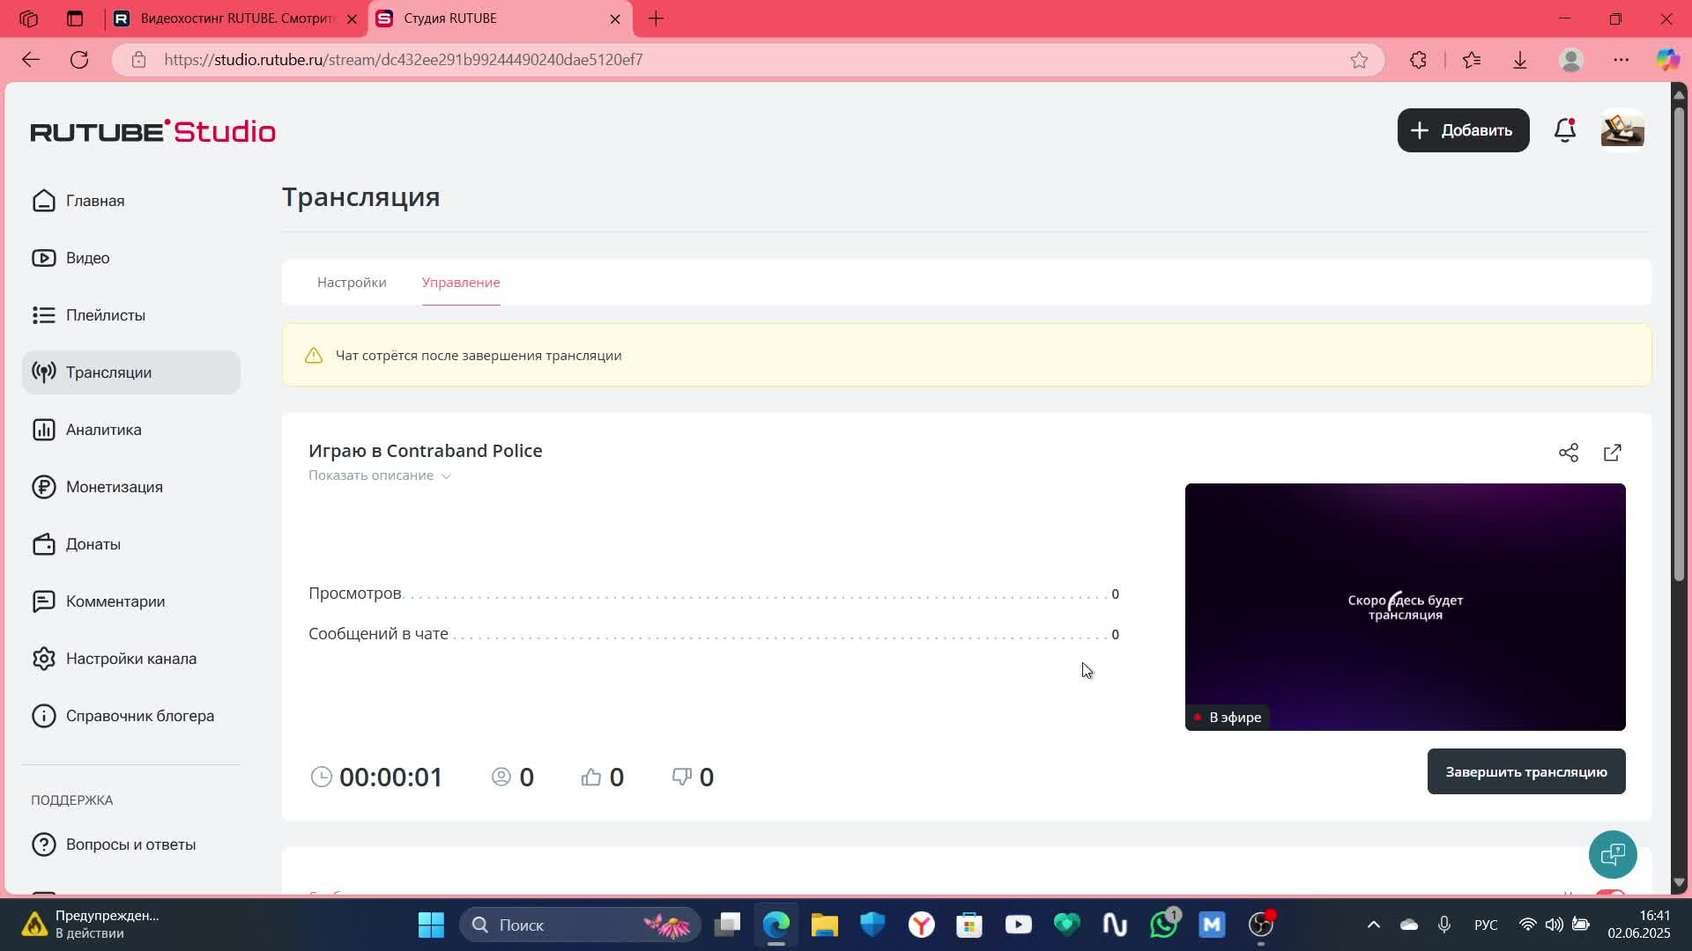Click the like thumbs-up counter
Image resolution: width=1692 pixels, height=951 pixels.
(x=603, y=777)
